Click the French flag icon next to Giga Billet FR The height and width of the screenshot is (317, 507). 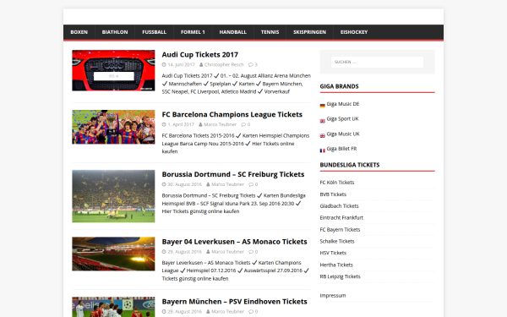[x=323, y=150]
